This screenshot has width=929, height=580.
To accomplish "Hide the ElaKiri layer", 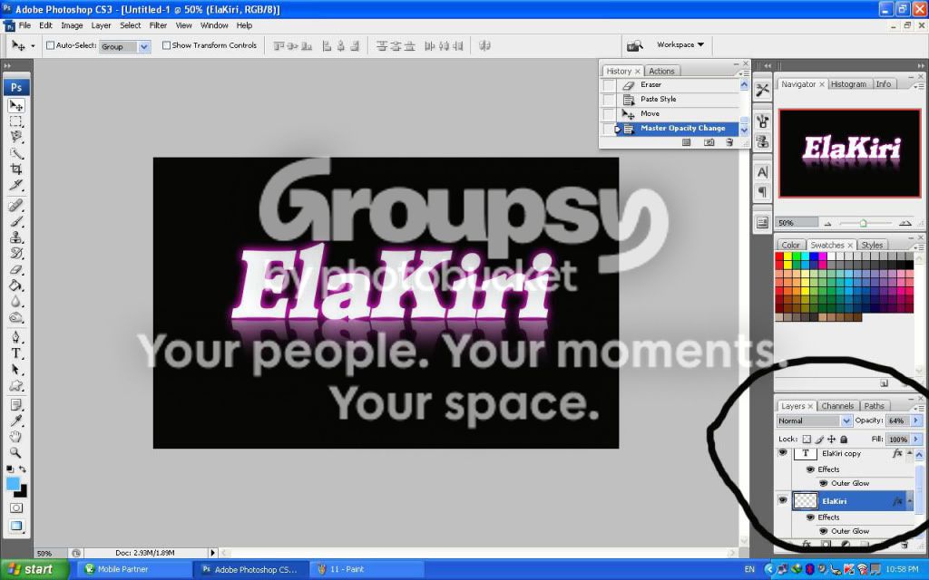I will [x=783, y=501].
